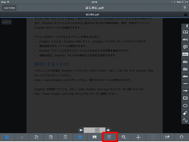Tap the blue day/night mode icon
Image resolution: width=189 pixels, height=142 pixels.
pyautogui.click(x=7, y=137)
